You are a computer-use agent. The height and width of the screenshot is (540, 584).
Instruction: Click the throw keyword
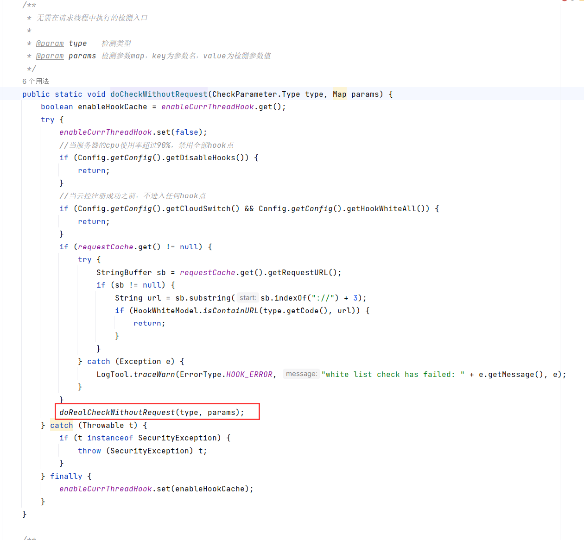89,451
